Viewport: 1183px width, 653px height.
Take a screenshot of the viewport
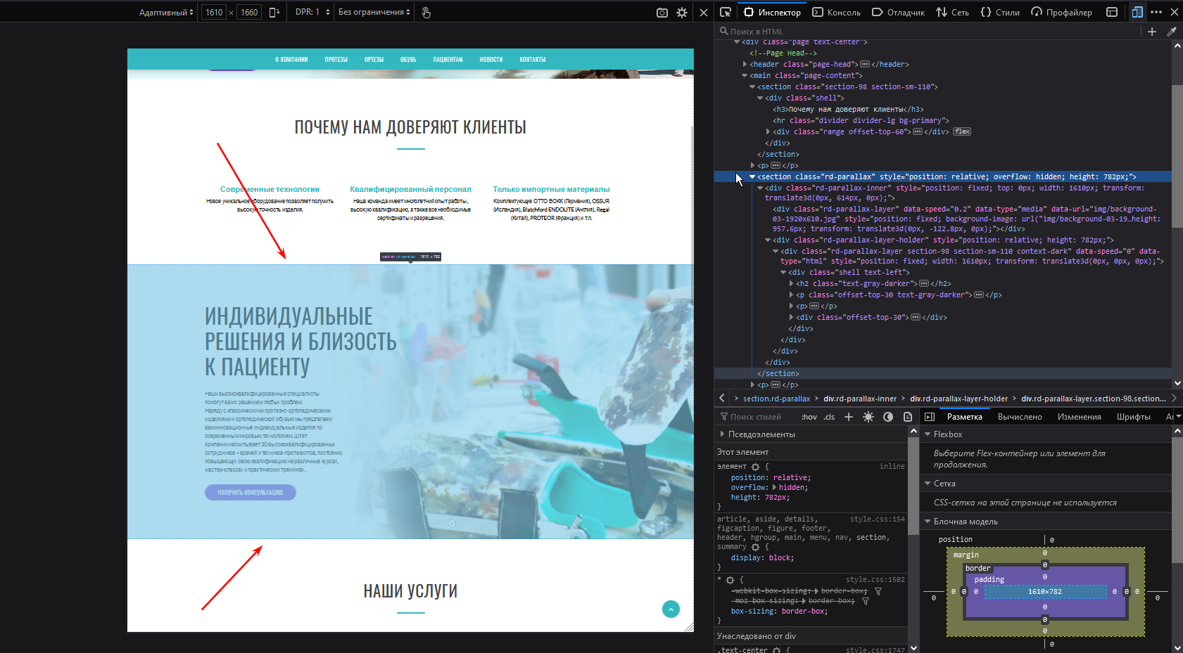coord(662,13)
